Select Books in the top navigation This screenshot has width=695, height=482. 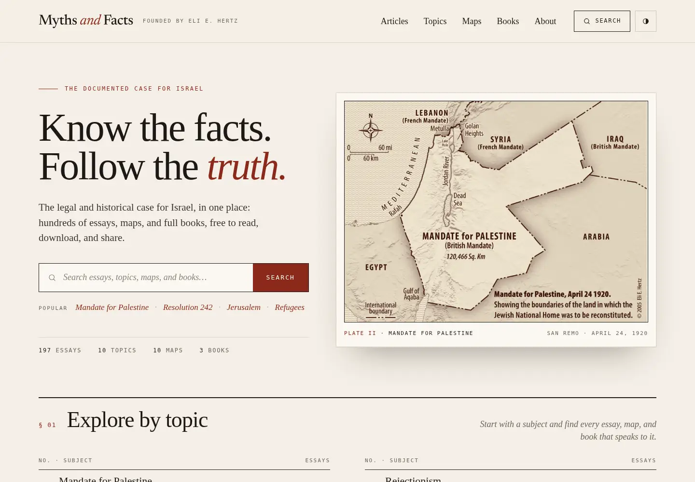508,21
